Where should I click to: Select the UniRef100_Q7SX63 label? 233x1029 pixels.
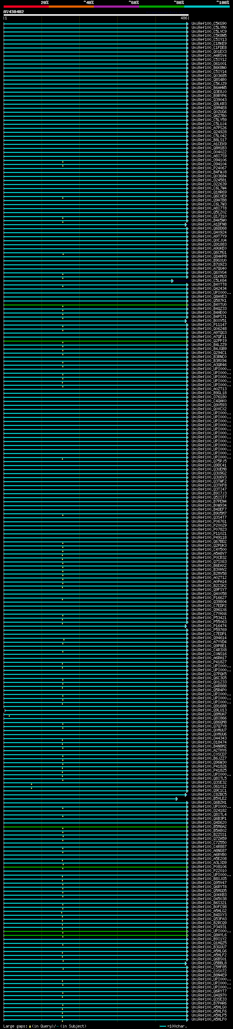[x=209, y=562]
